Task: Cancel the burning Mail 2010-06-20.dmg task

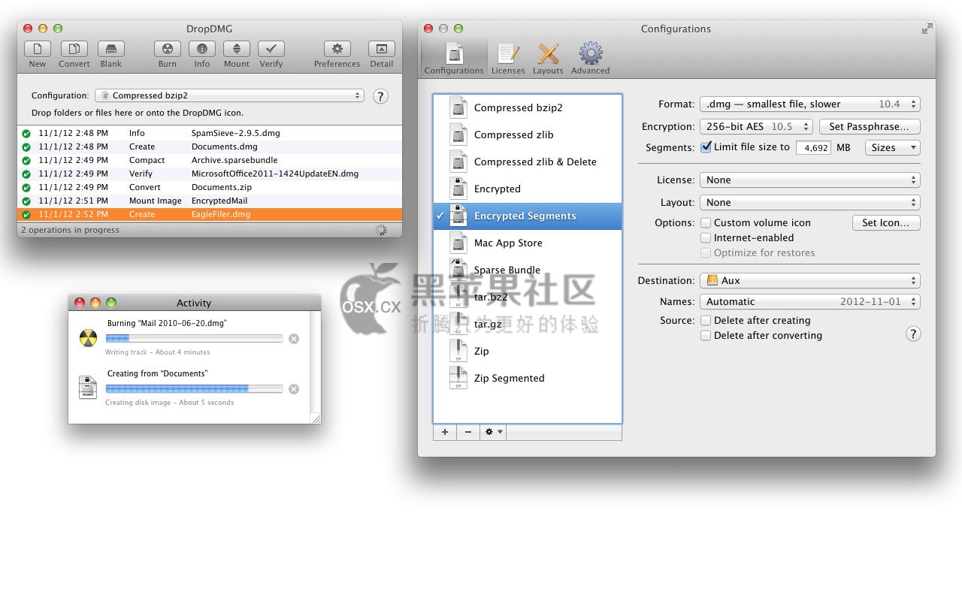Action: click(294, 339)
